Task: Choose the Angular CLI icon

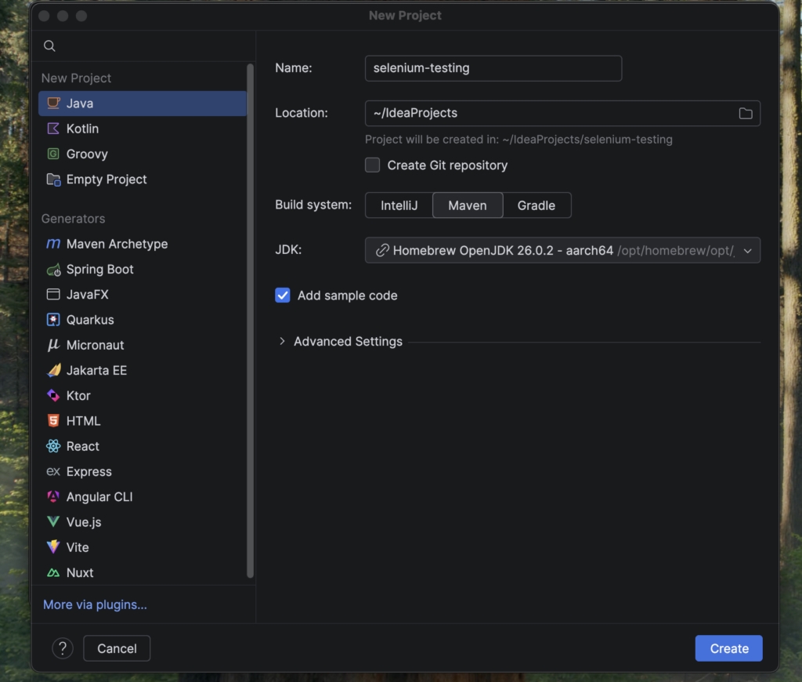Action: click(x=53, y=497)
